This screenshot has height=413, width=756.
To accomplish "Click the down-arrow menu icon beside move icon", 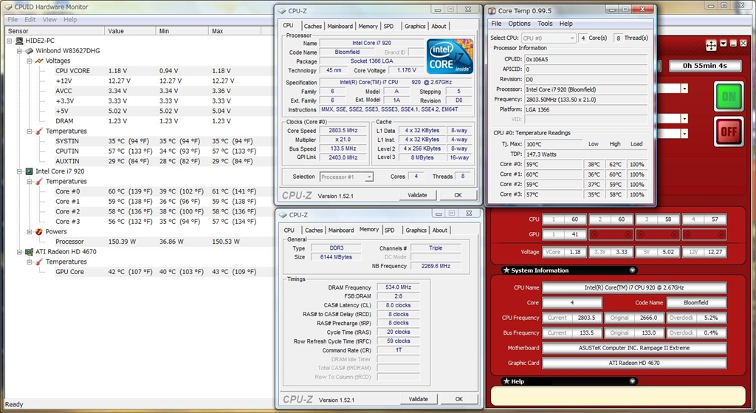I will [x=724, y=44].
